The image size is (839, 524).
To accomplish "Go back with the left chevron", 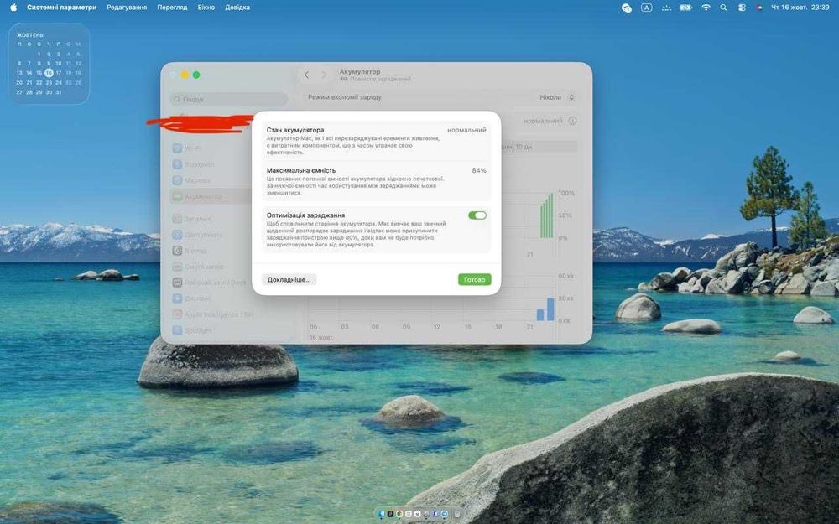I will [x=306, y=75].
